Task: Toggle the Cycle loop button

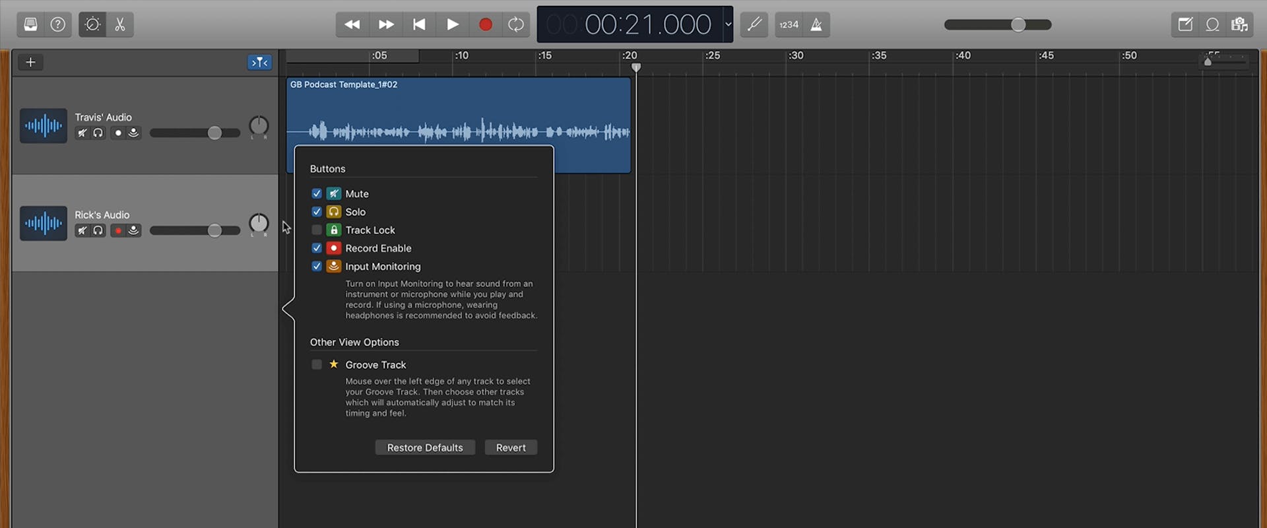Action: [516, 24]
